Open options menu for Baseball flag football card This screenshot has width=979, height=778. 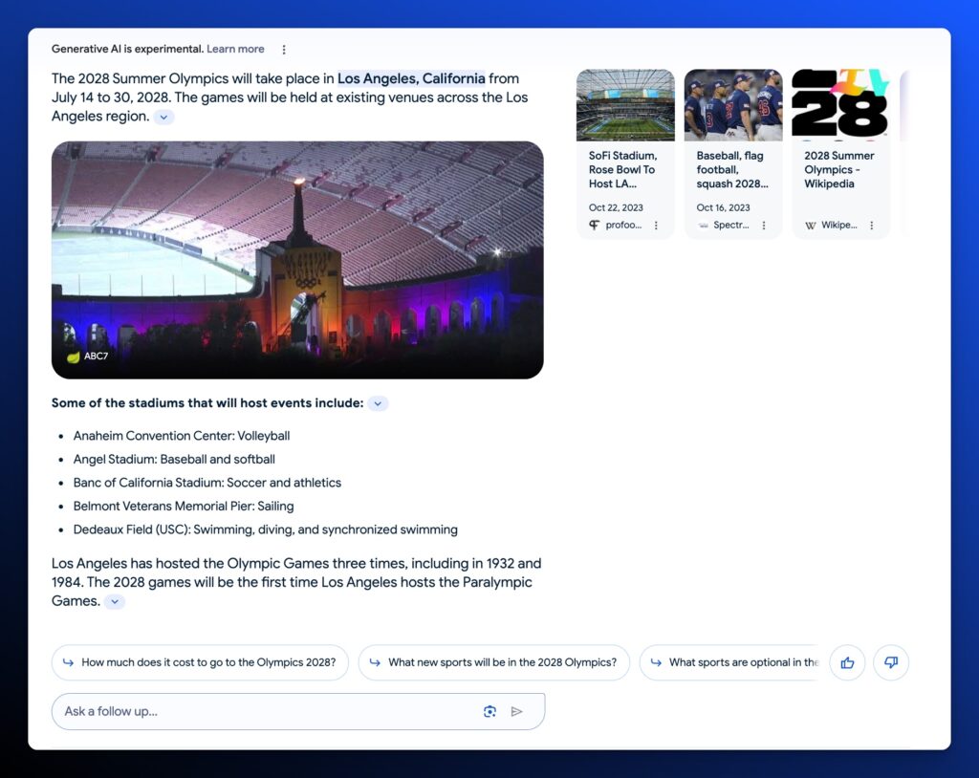[764, 226]
